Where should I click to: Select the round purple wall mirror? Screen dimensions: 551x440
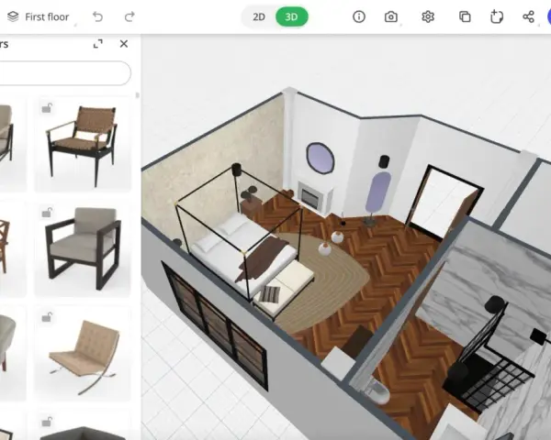point(320,158)
